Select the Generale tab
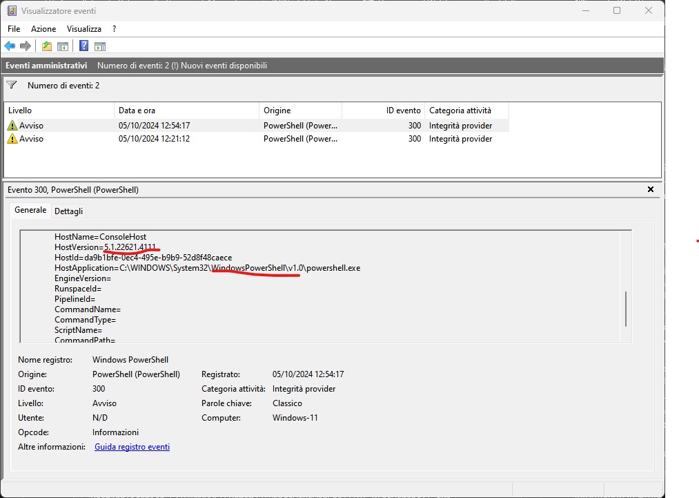 (x=30, y=210)
